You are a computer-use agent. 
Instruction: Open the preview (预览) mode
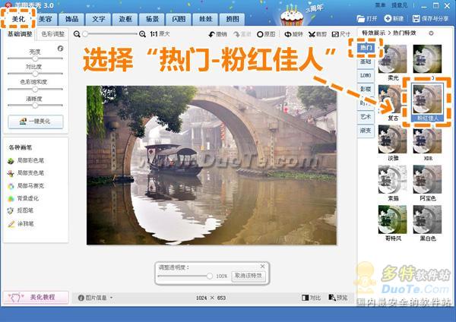pyautogui.click(x=337, y=298)
